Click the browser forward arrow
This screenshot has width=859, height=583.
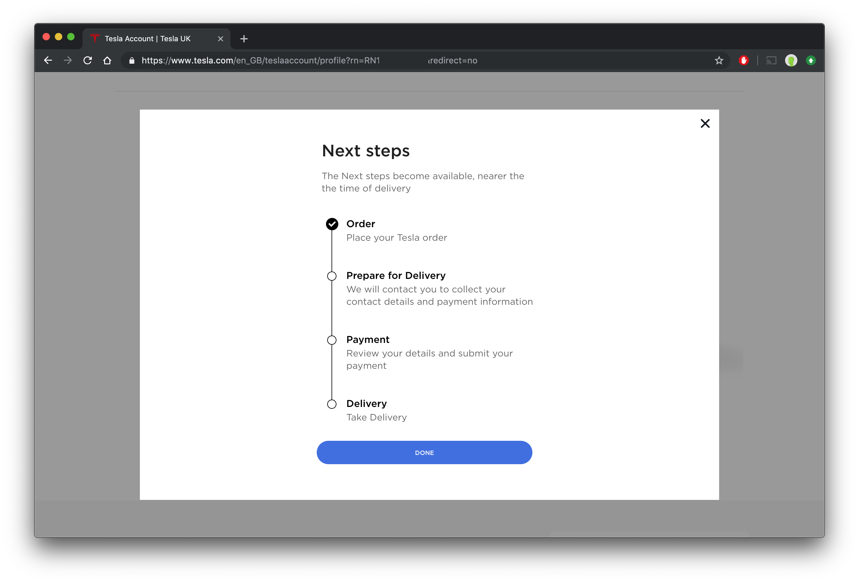(68, 60)
